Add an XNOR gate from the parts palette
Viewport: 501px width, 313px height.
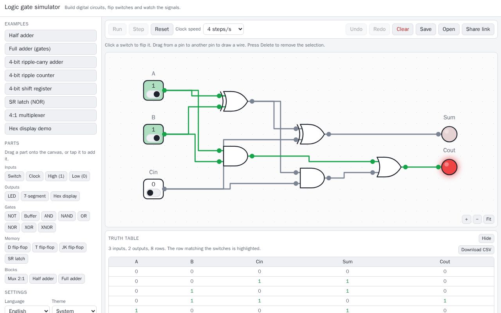pos(47,227)
